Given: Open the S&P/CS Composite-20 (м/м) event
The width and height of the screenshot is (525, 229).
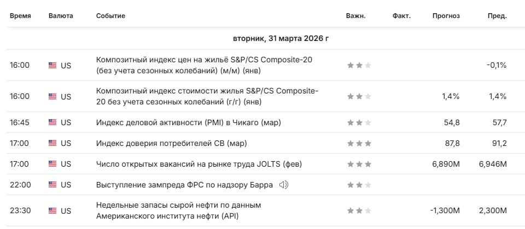Looking at the screenshot, I should click(x=205, y=65).
